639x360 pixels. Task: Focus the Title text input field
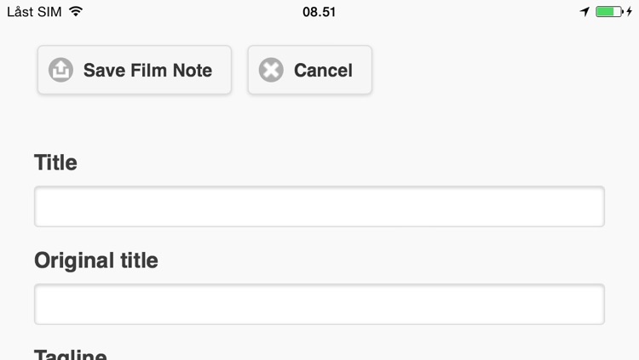[319, 207]
